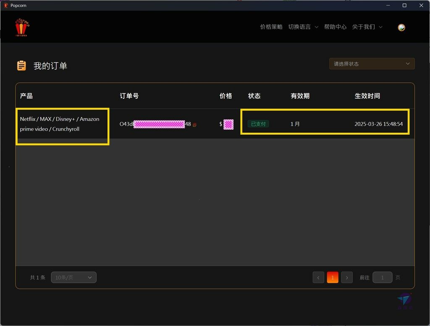Click the 价格 column header
This screenshot has width=430, height=326.
click(x=225, y=96)
